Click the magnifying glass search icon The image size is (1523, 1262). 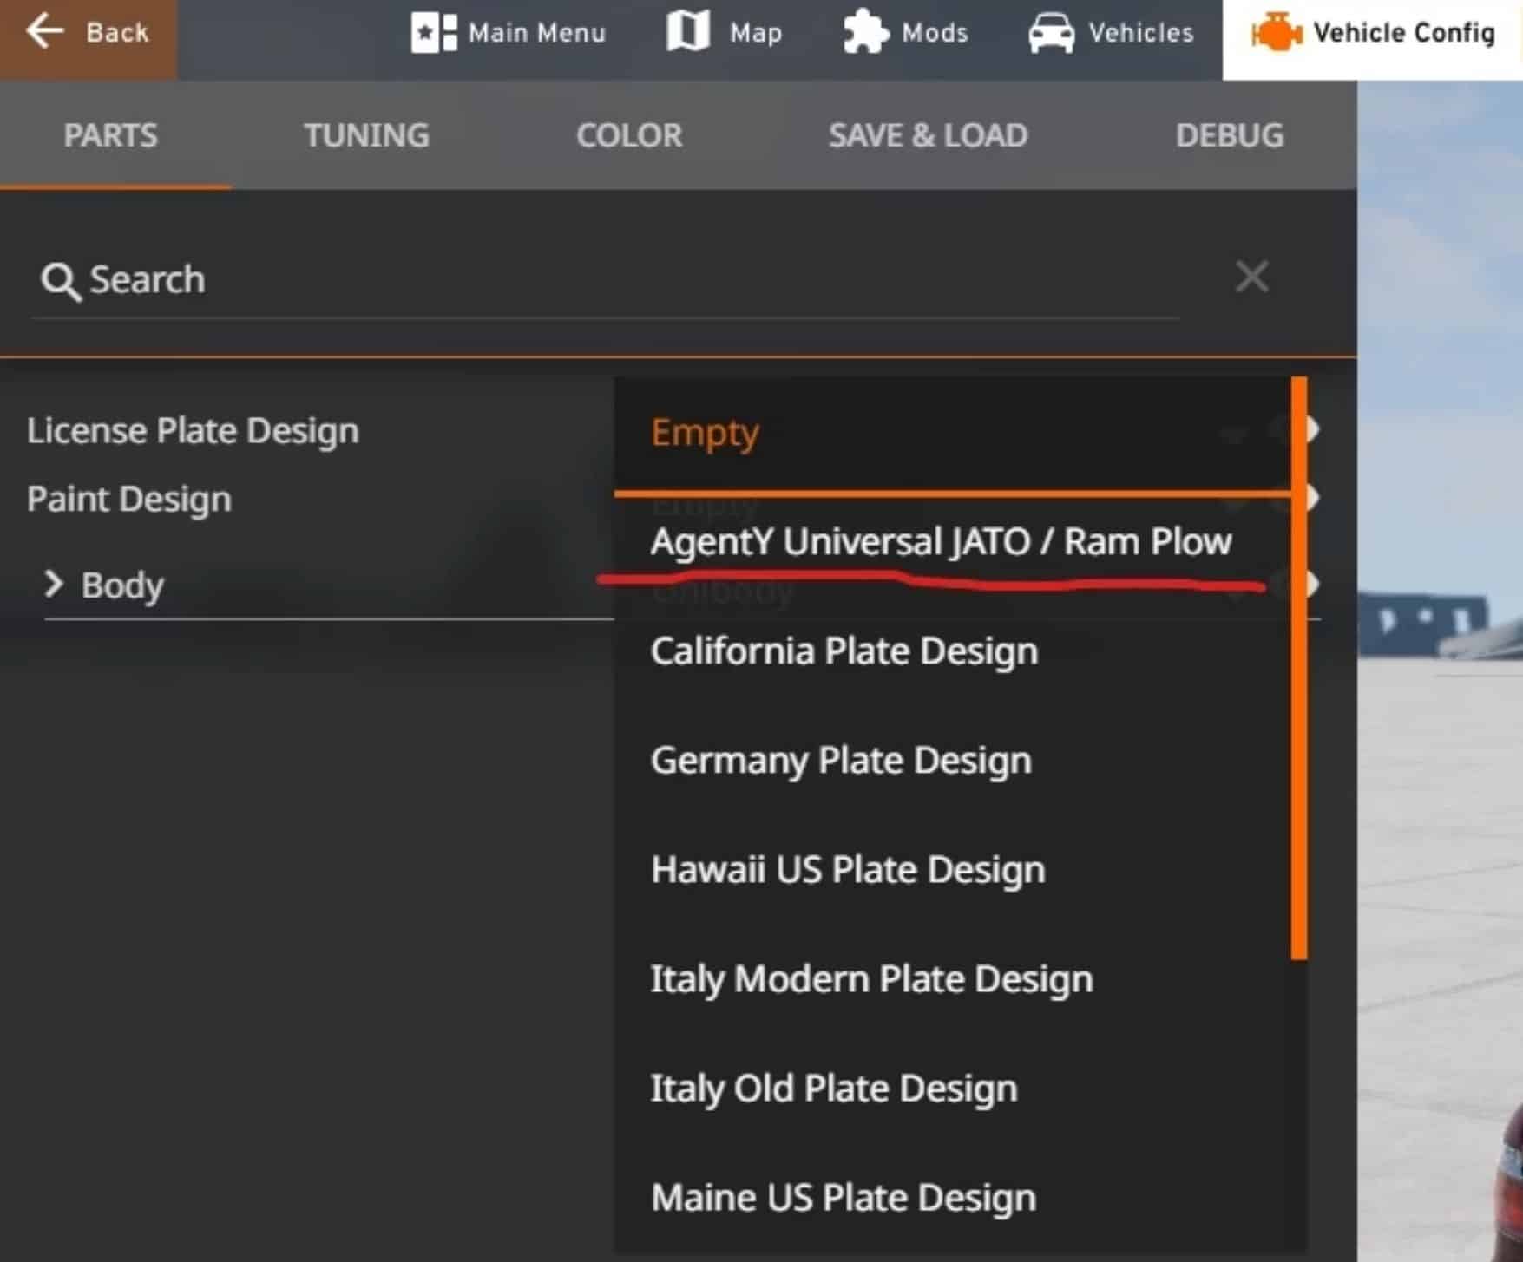[x=60, y=282]
